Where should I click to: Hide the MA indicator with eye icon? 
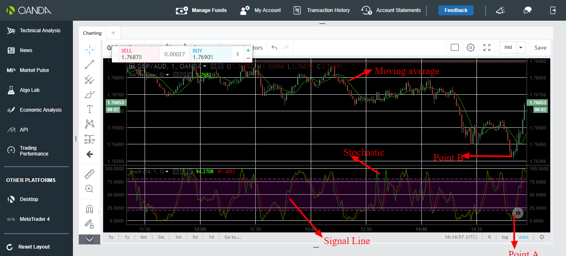[x=176, y=75]
